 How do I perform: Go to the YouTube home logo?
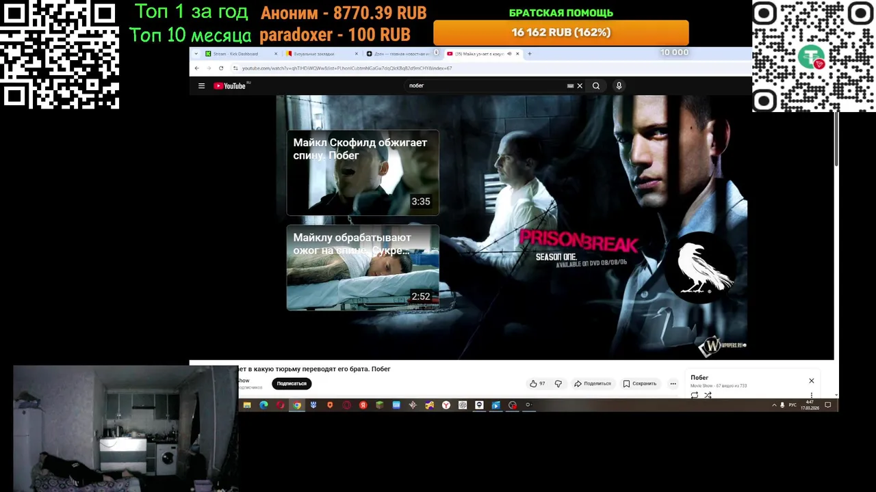[x=231, y=86]
